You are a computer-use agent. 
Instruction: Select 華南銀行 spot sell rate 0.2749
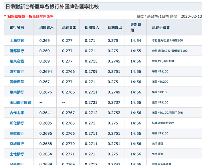coord(114,92)
